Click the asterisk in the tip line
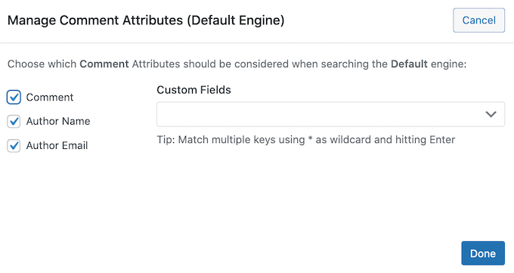The height and width of the screenshot is (273, 514). click(310, 138)
